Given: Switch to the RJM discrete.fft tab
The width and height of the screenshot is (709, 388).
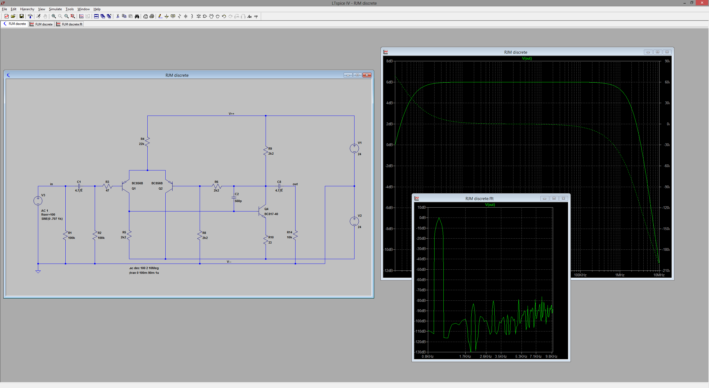Looking at the screenshot, I should point(69,24).
